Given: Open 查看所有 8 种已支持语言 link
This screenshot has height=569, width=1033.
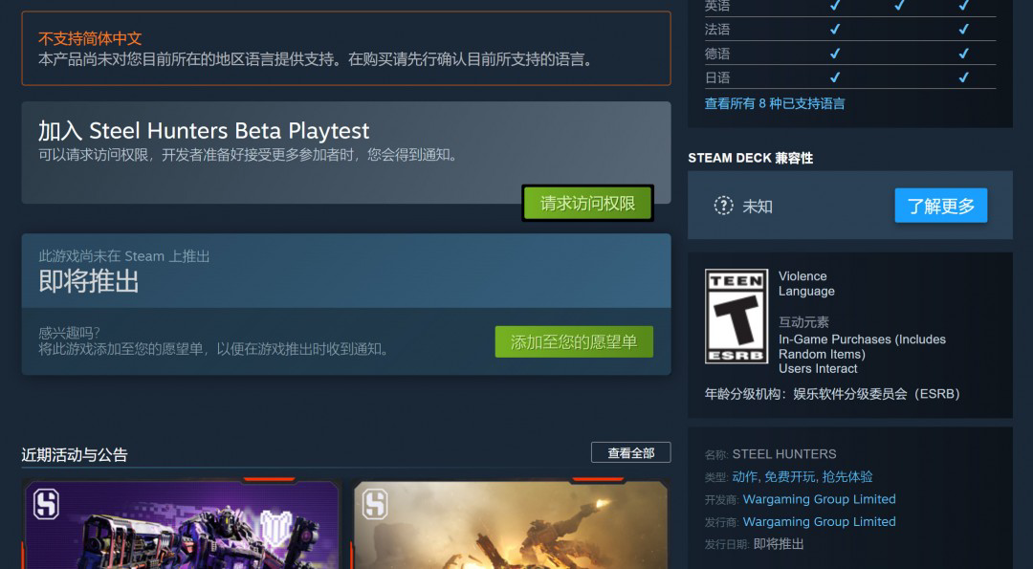Looking at the screenshot, I should 774,103.
